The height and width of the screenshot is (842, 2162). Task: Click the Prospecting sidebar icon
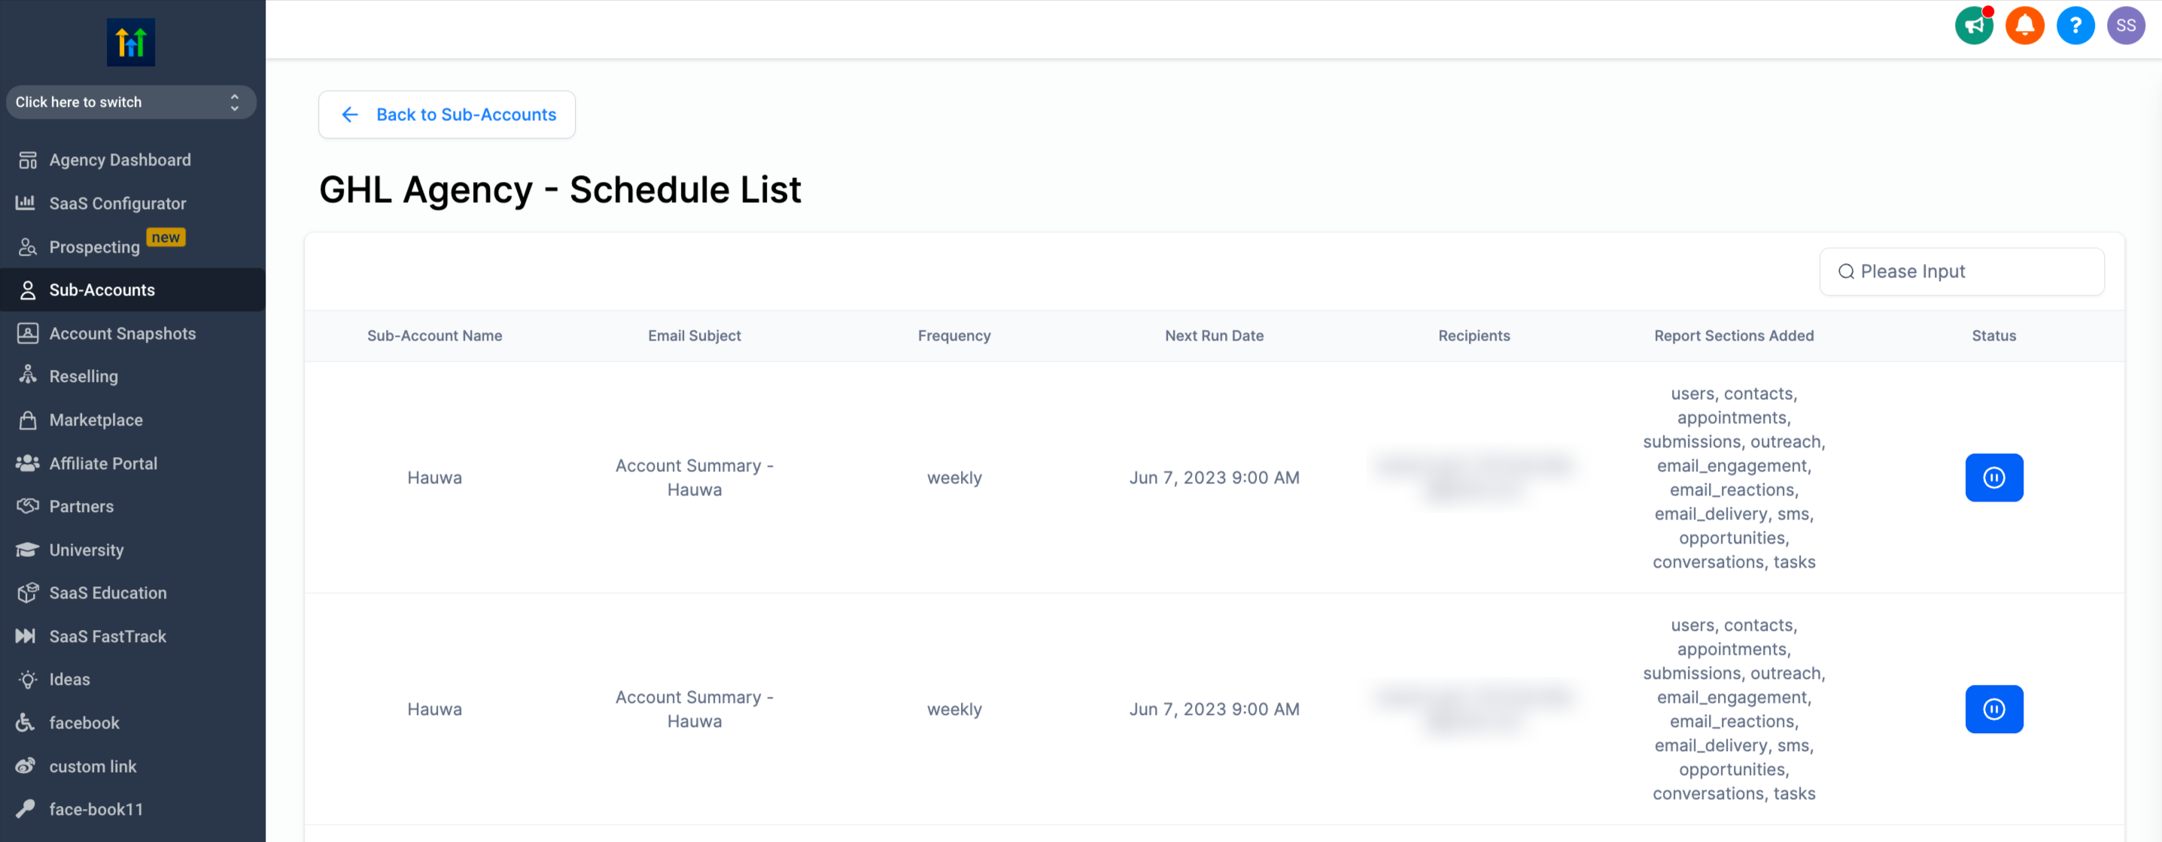click(28, 247)
